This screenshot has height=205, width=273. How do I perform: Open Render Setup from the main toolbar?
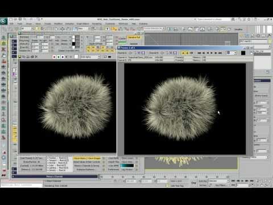click(x=217, y=29)
